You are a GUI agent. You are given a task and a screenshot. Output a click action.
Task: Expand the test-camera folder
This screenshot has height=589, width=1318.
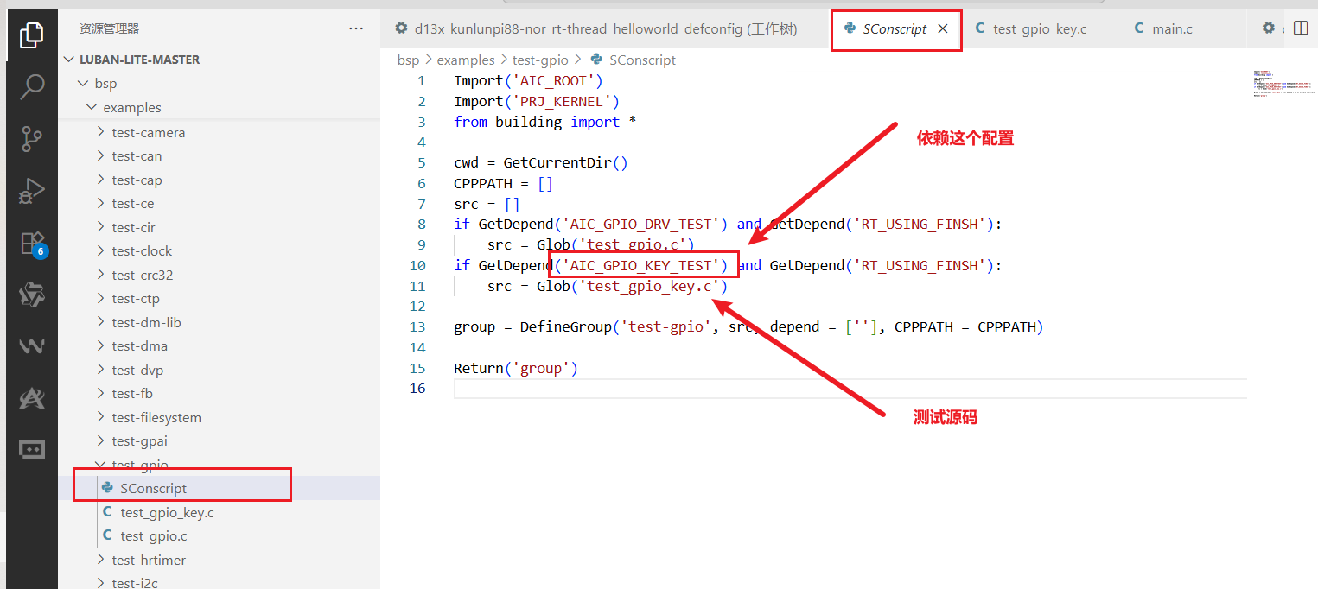click(x=220, y=132)
